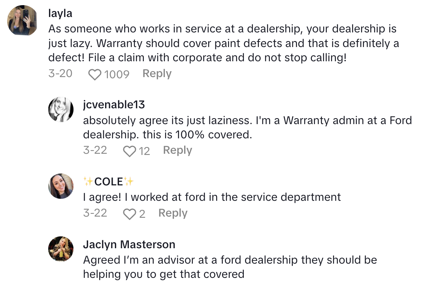Screen dimensions: 426x283
Task: Click the 1009 likes count
Action: click(x=117, y=74)
